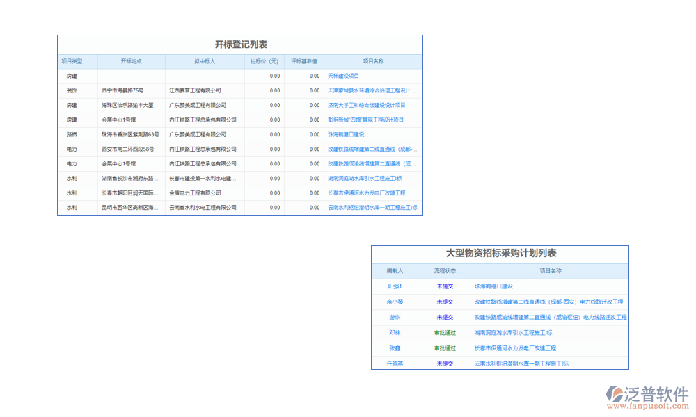Open the 天梯建设项目 project link
The width and height of the screenshot is (696, 417).
343,76
